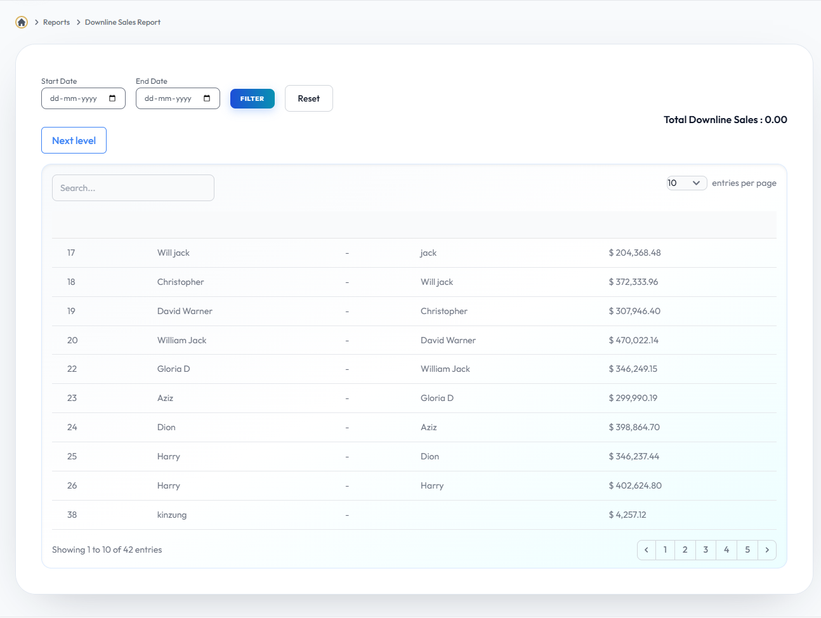Open the Reports breadcrumb link

click(x=56, y=22)
